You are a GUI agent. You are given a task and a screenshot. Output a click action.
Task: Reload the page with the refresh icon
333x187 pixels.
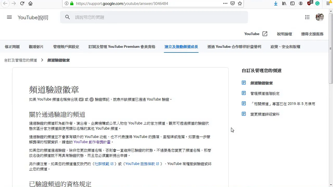coord(22,3)
